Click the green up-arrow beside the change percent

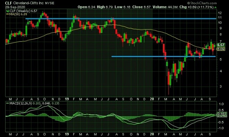pos(215,7)
